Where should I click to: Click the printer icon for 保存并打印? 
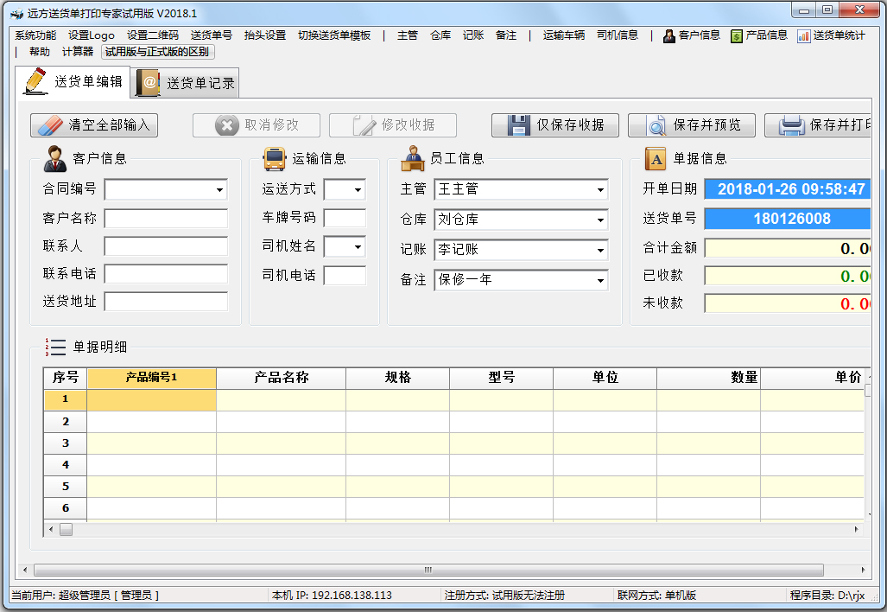pyautogui.click(x=791, y=125)
